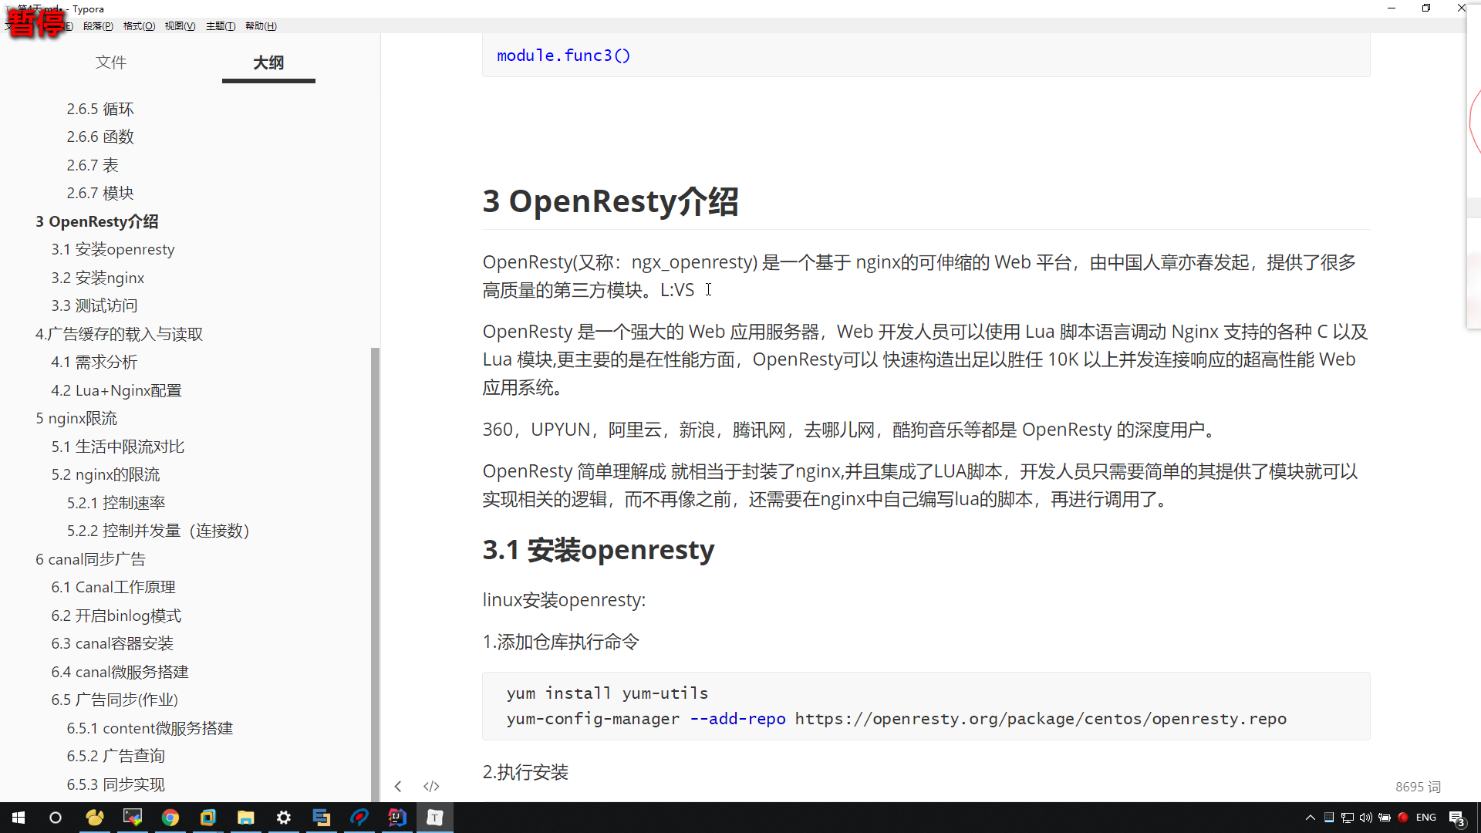Screen dimensions: 1481x833
Task: Open IntelliJ IDEA from taskbar
Action: pyautogui.click(x=397, y=818)
